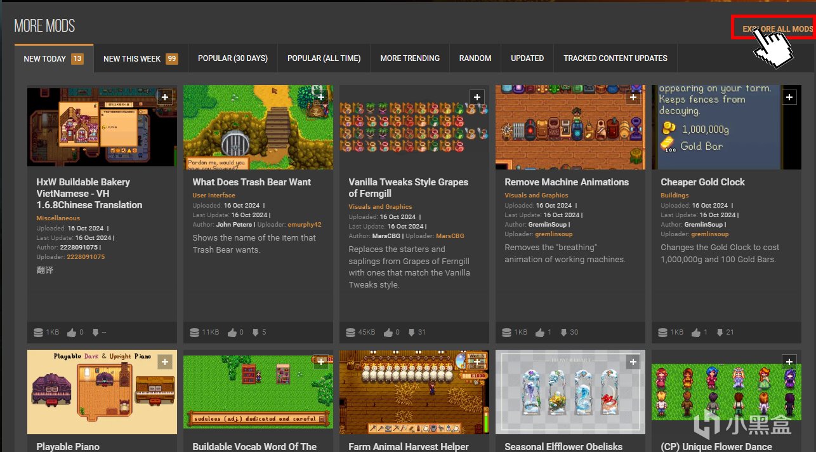Open uploader emurphy42 profile link
The width and height of the screenshot is (816, 452).
click(x=305, y=225)
